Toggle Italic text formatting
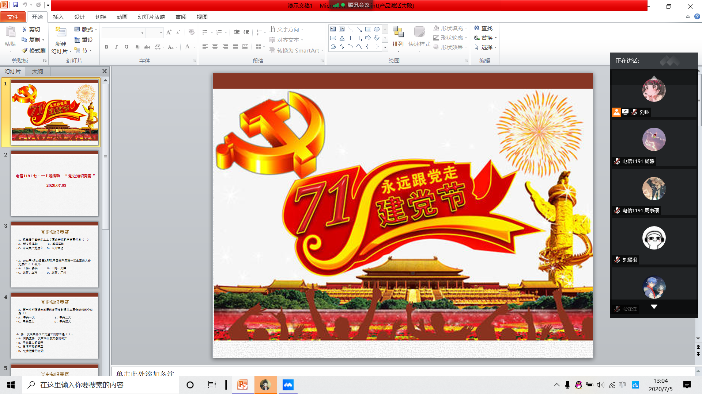This screenshot has width=702, height=394. [116, 47]
